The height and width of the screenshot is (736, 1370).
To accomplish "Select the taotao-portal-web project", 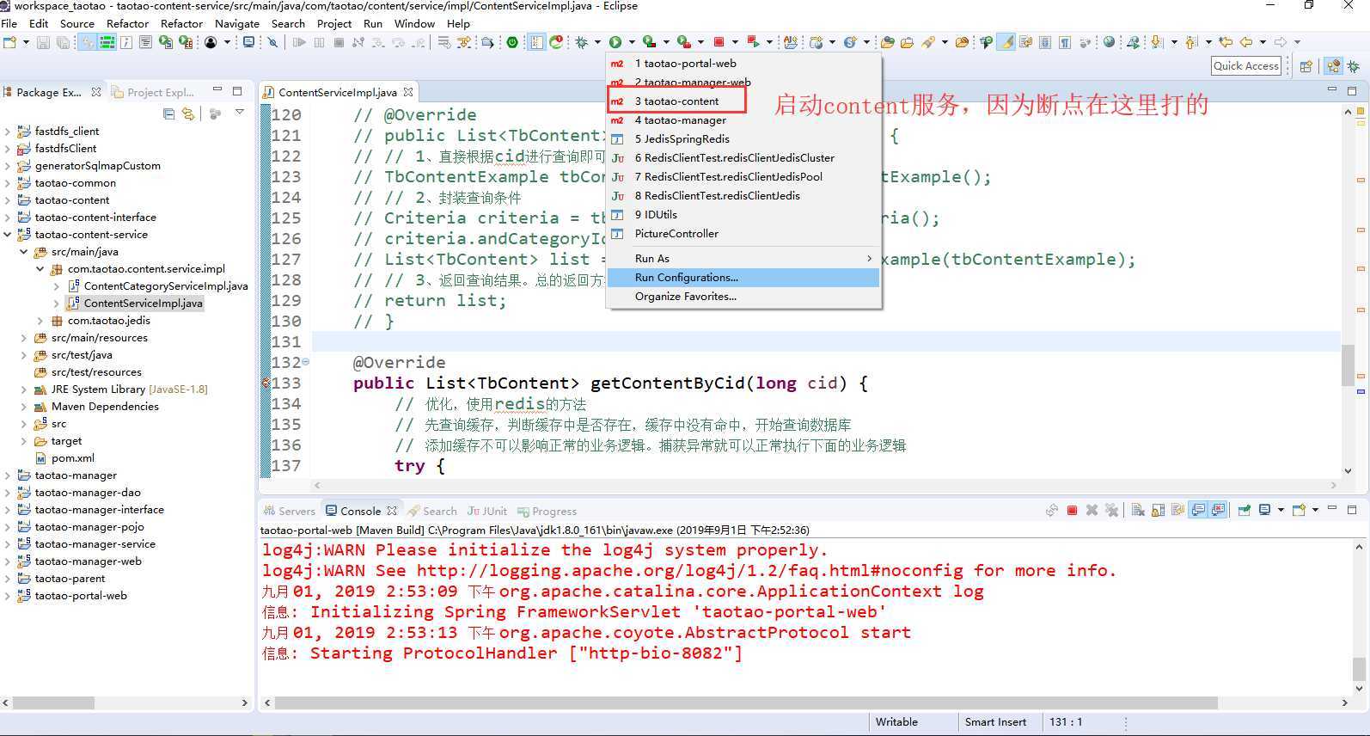I will pos(81,596).
